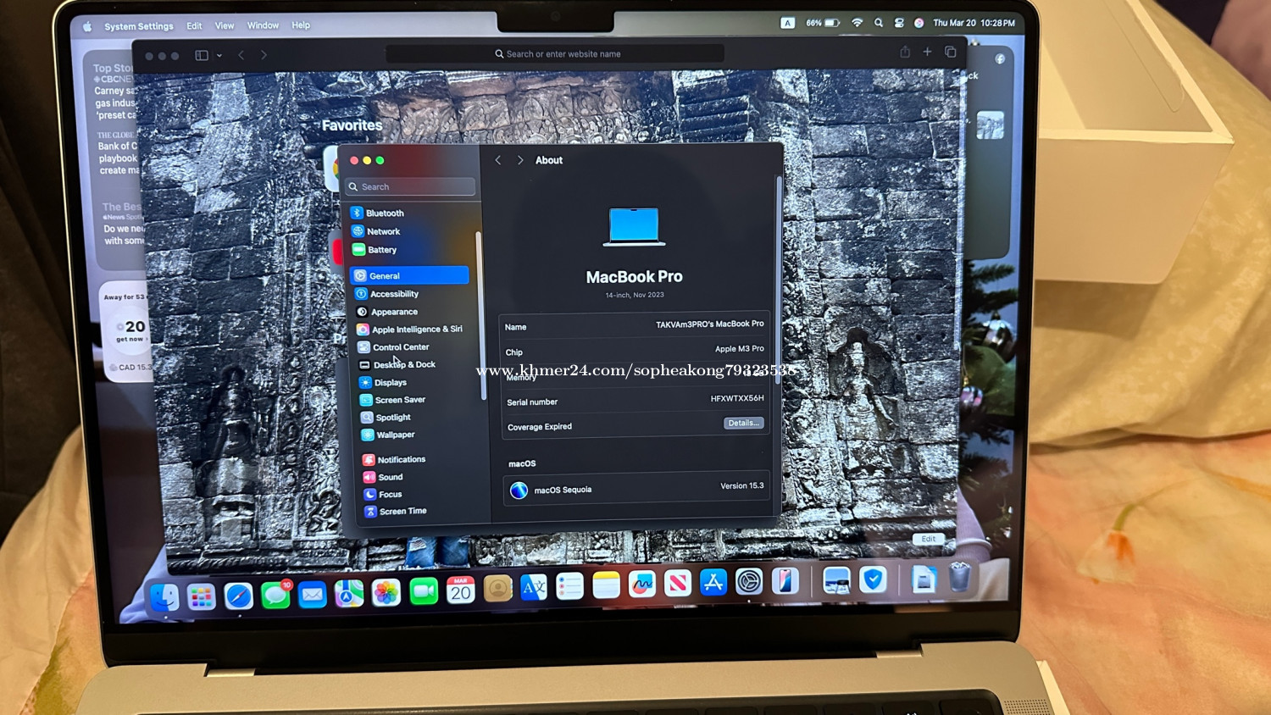Click the computer name TAKVAm3PRO's MacBook Pro
Image resolution: width=1271 pixels, height=715 pixels.
[x=710, y=324]
